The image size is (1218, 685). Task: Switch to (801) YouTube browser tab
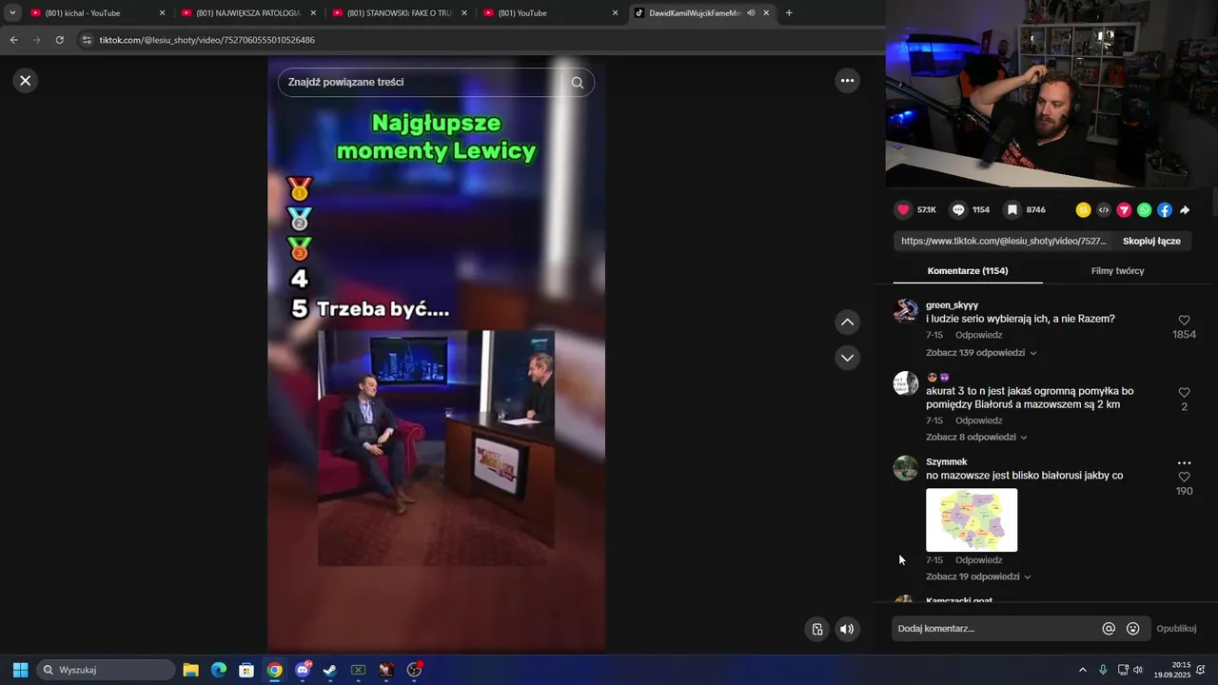[551, 13]
